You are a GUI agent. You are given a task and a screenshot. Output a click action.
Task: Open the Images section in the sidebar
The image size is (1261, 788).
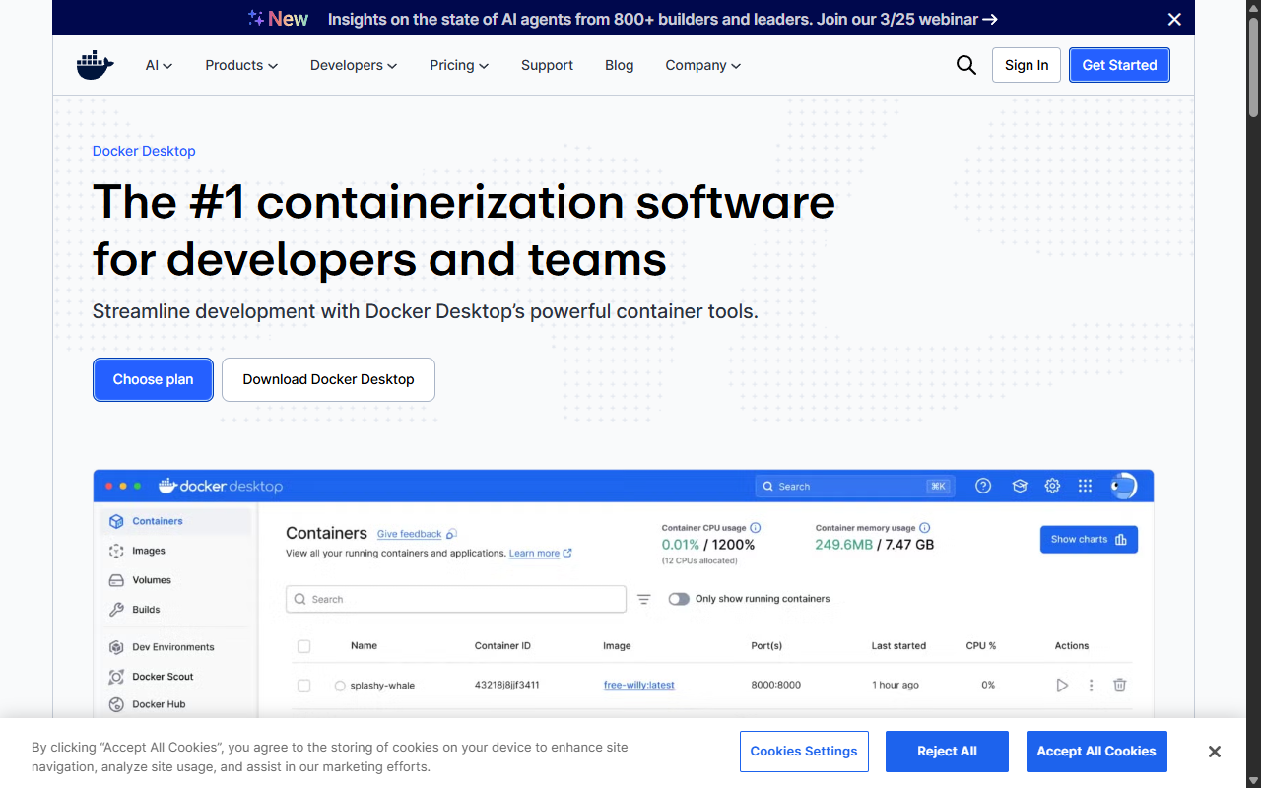115,550
